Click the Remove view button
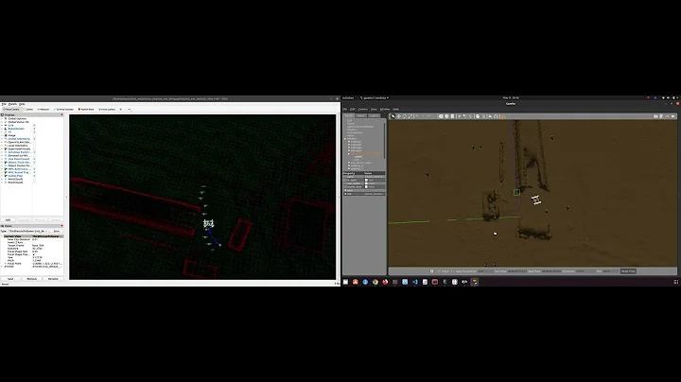 click(32, 279)
